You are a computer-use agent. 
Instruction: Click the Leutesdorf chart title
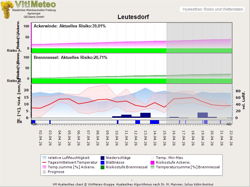(x=133, y=17)
